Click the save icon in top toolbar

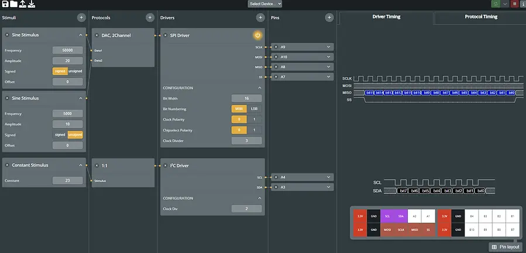tap(5, 4)
